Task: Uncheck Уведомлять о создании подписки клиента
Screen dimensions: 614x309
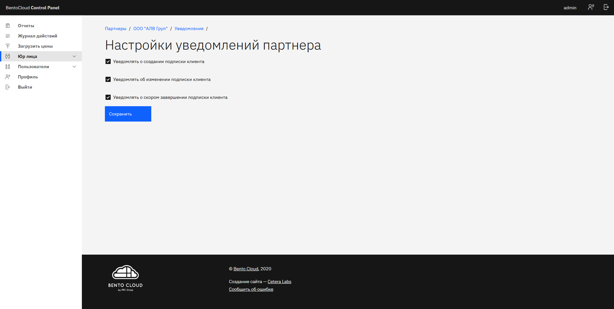Action: tap(108, 61)
